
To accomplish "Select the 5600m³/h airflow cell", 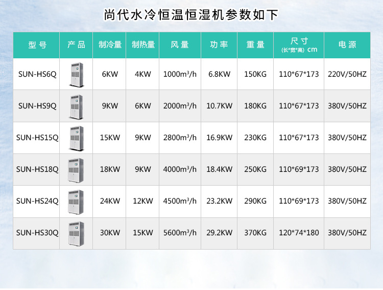I will [x=180, y=233].
